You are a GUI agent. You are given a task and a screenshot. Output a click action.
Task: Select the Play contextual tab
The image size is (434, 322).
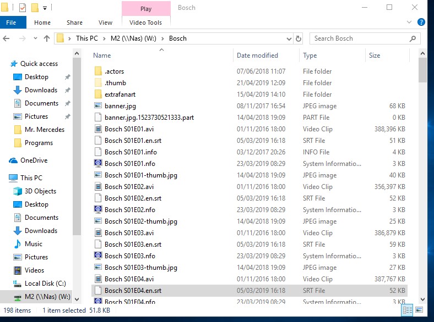[x=146, y=9]
